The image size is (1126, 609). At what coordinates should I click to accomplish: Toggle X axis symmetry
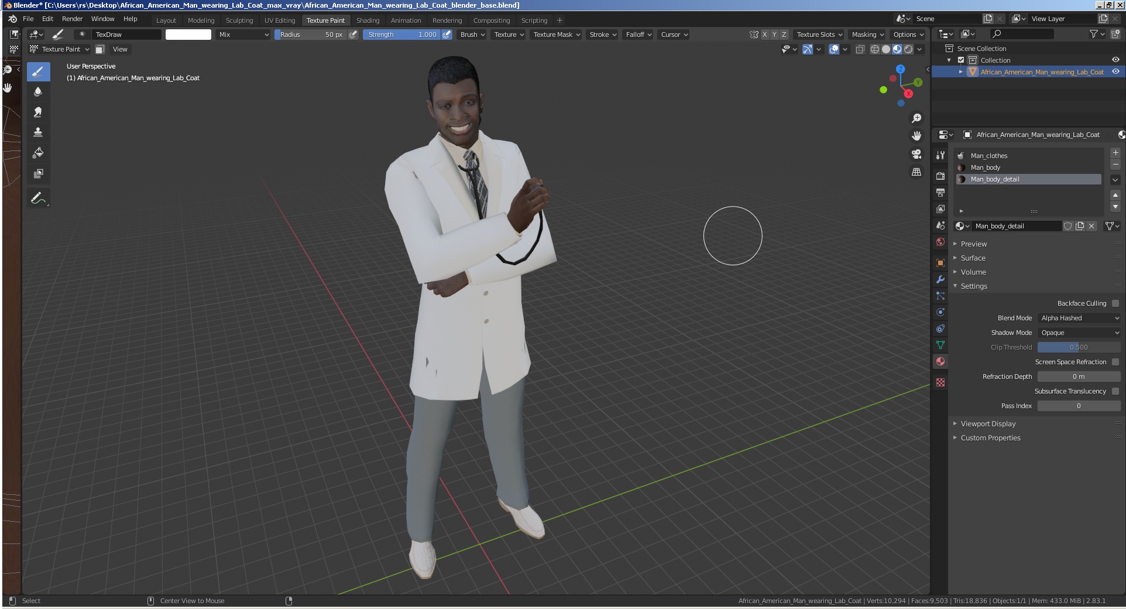764,35
